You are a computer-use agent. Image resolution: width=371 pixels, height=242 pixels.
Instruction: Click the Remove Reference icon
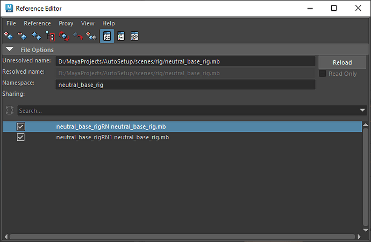pyautogui.click(x=23, y=36)
